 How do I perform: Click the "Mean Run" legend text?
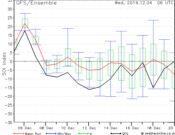click(33, 134)
